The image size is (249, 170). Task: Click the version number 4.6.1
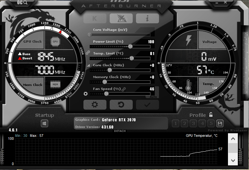[13, 130]
